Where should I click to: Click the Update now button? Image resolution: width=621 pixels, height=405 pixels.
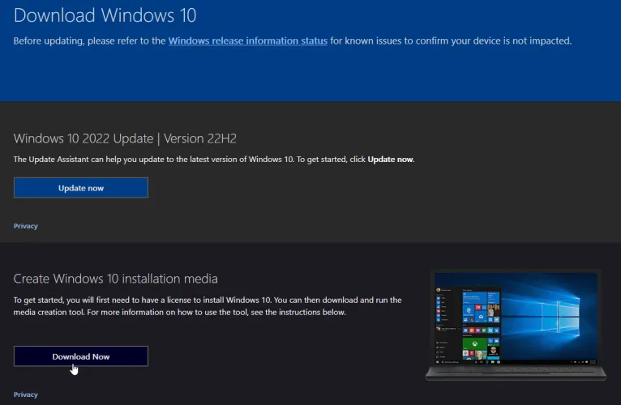(81, 188)
